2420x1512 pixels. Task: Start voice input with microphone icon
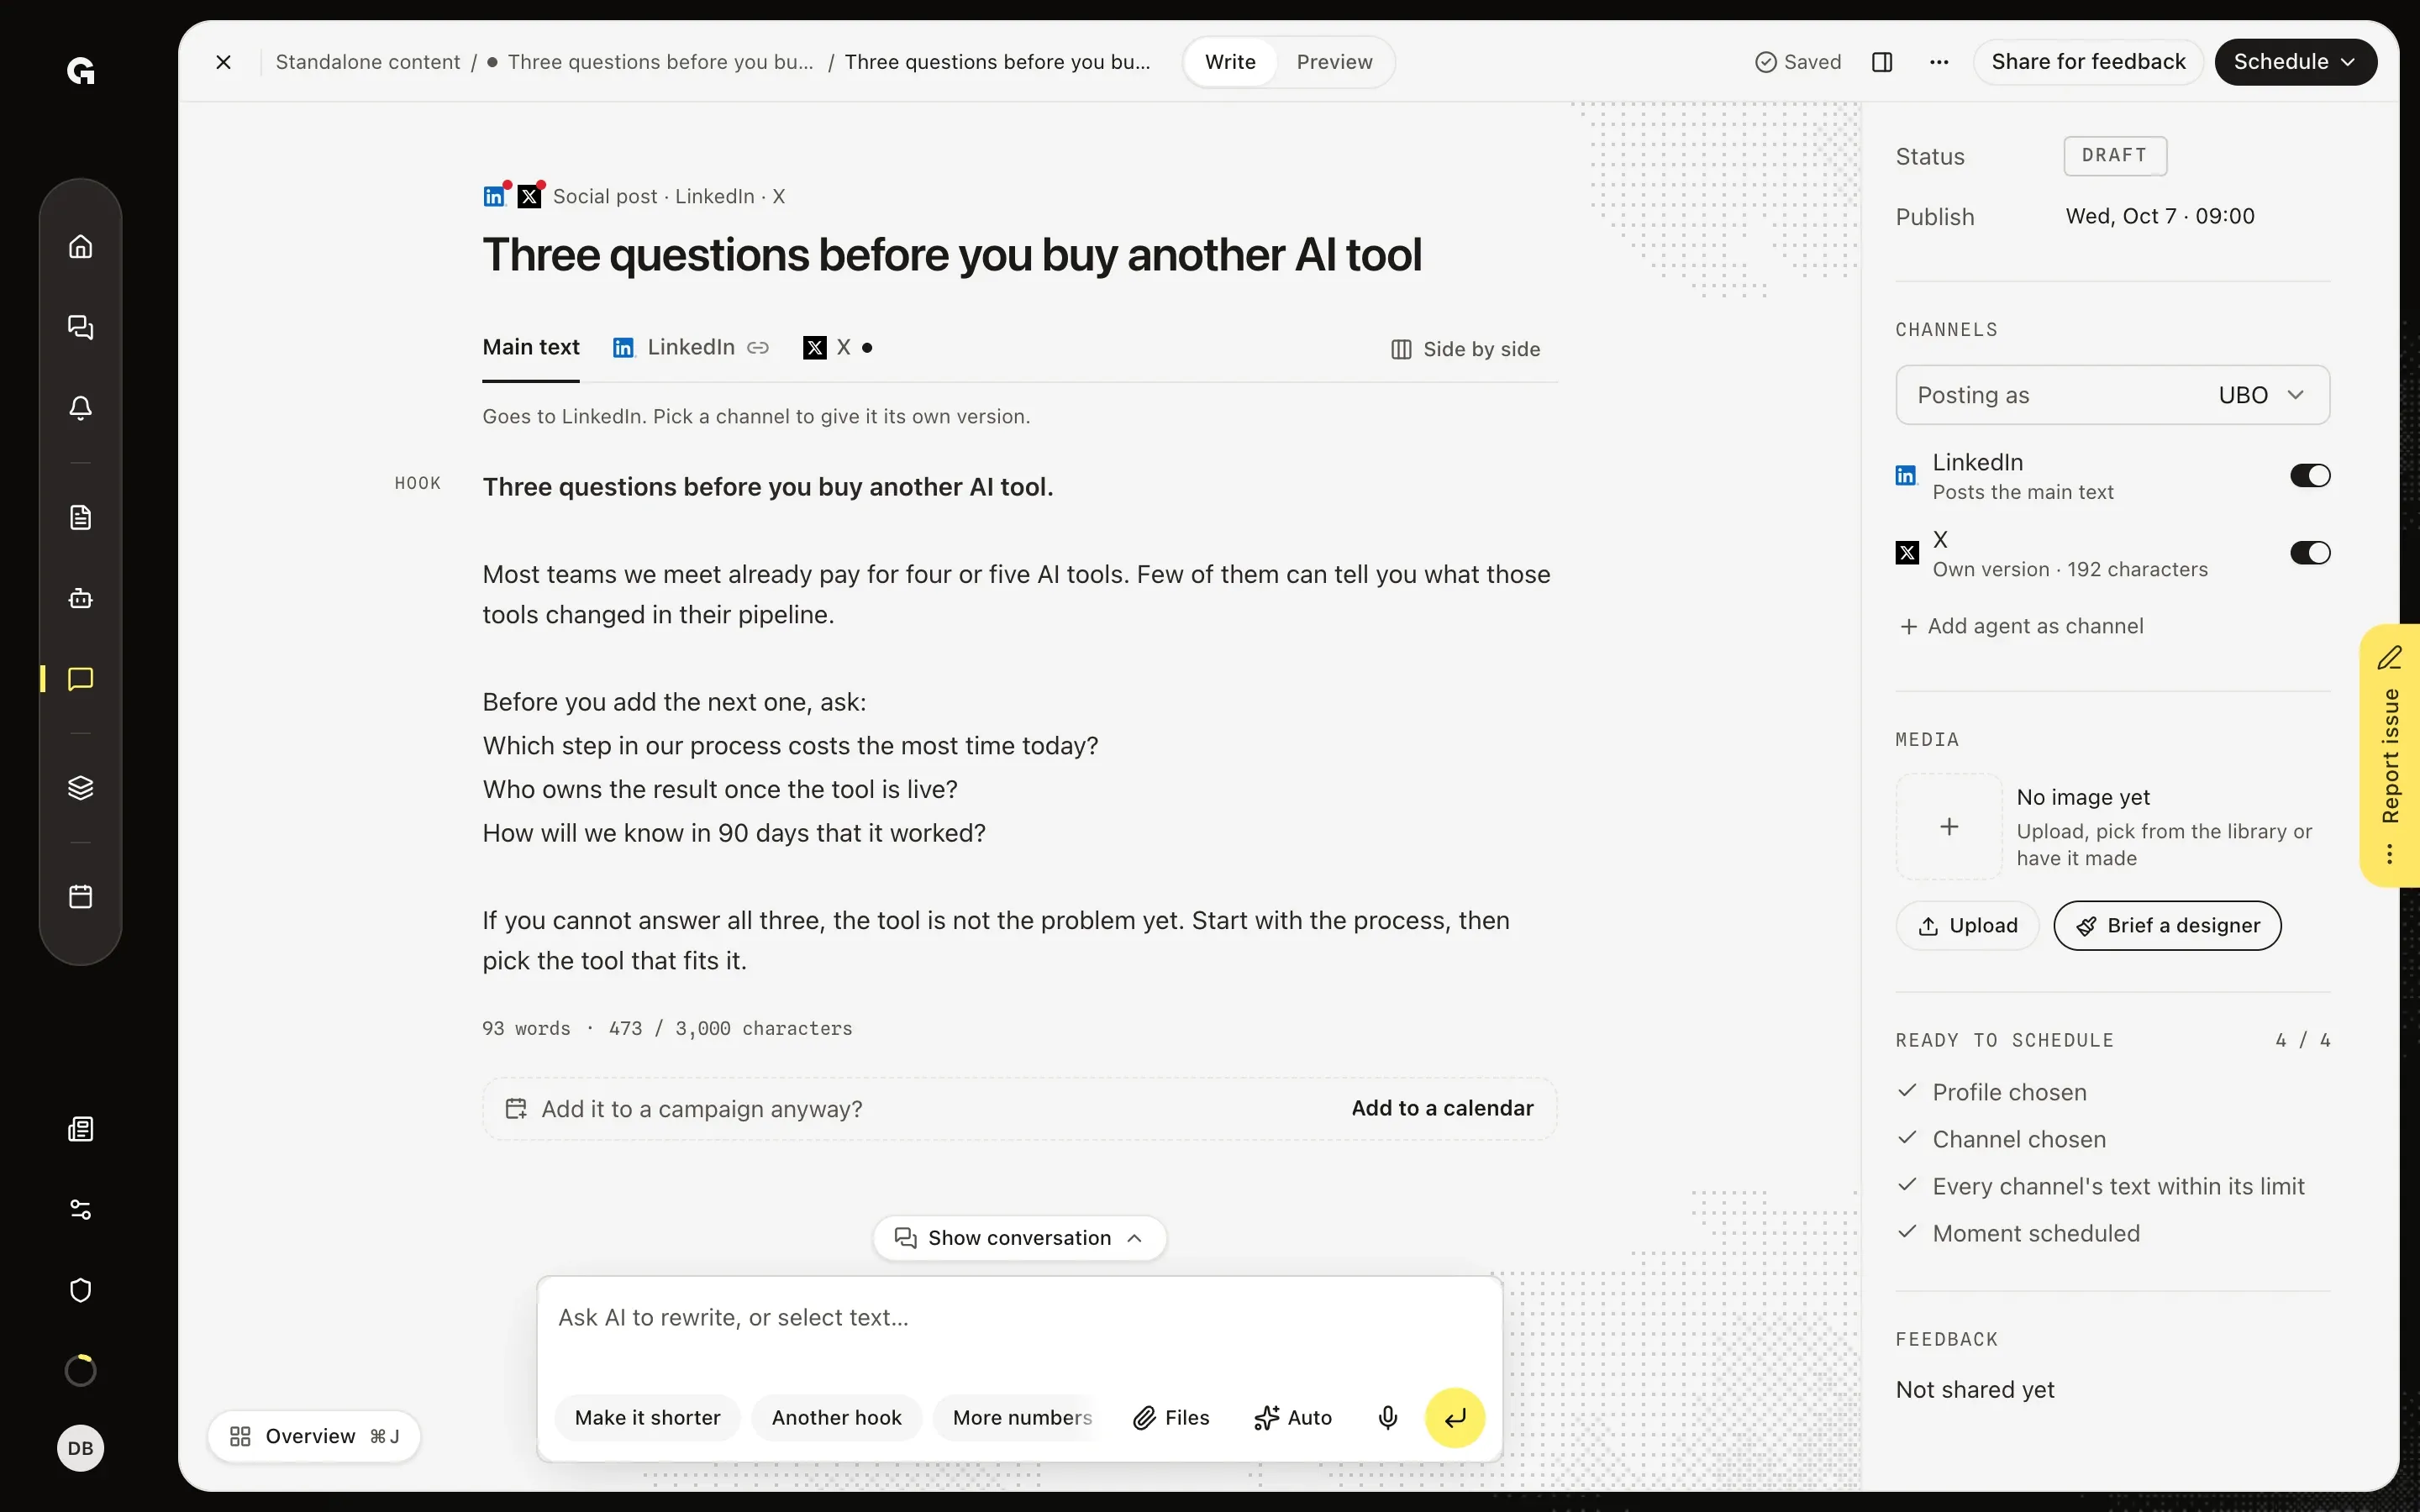pyautogui.click(x=1388, y=1417)
